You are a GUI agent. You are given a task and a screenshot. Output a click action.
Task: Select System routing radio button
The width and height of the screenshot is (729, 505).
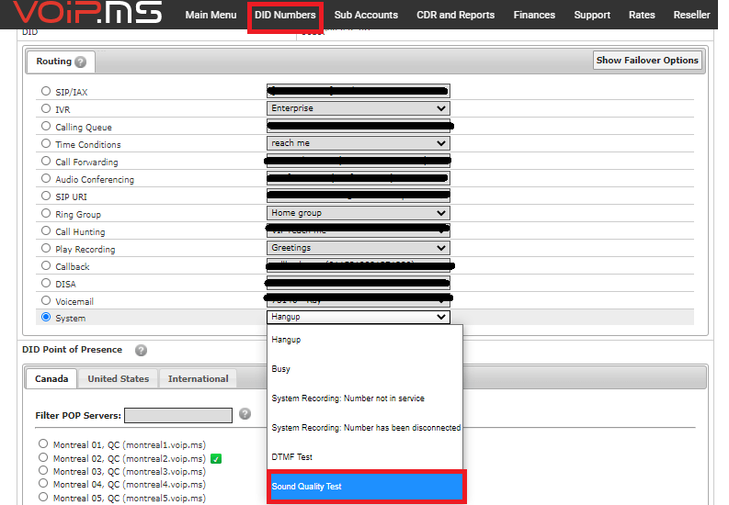[46, 318]
